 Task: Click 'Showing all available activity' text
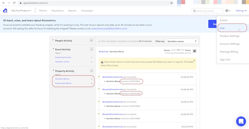178,53
